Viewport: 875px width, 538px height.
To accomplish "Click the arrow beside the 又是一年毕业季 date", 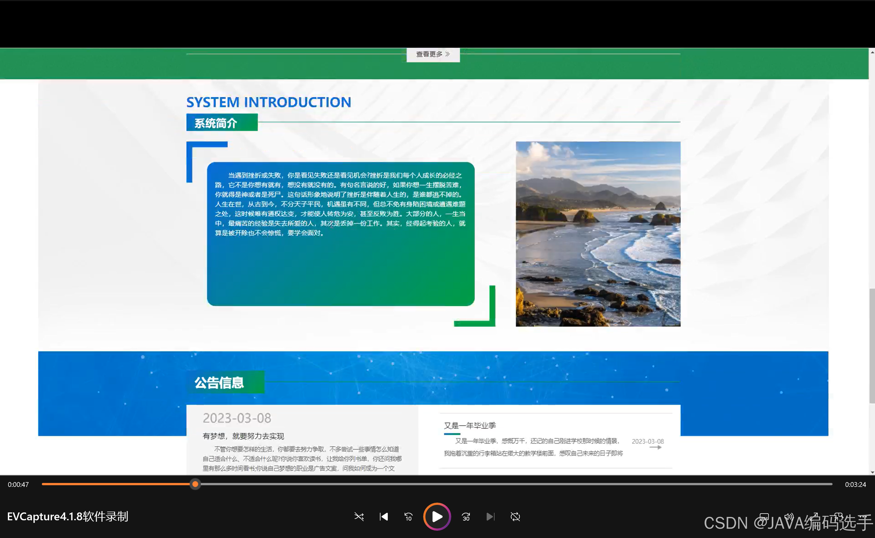I will 655,447.
